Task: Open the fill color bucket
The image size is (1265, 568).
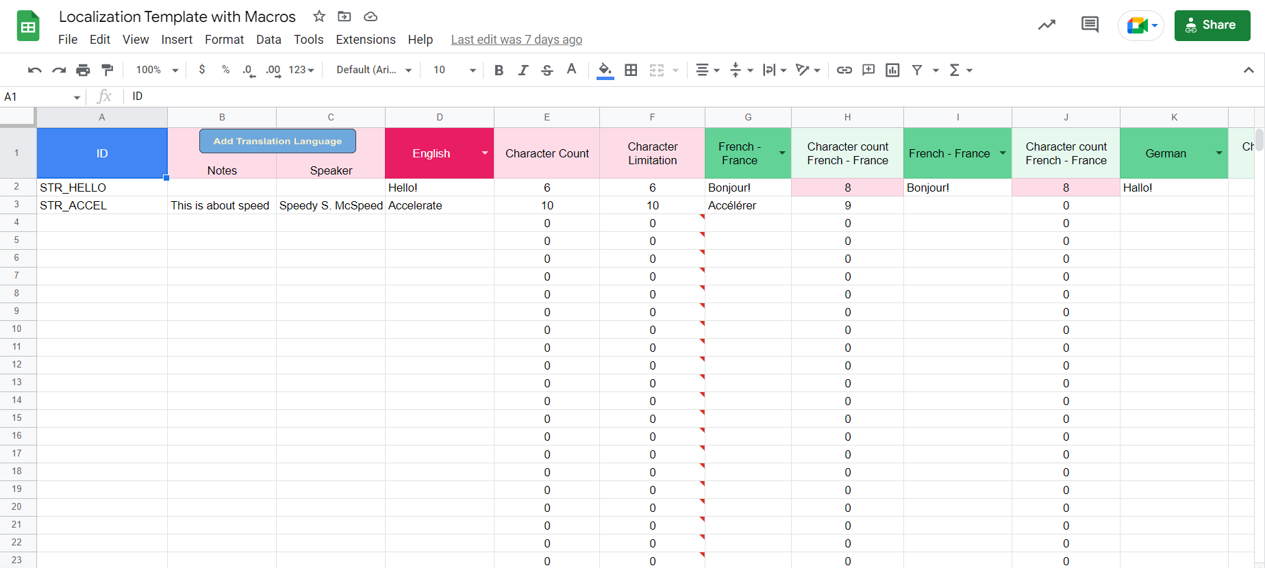Action: 605,70
